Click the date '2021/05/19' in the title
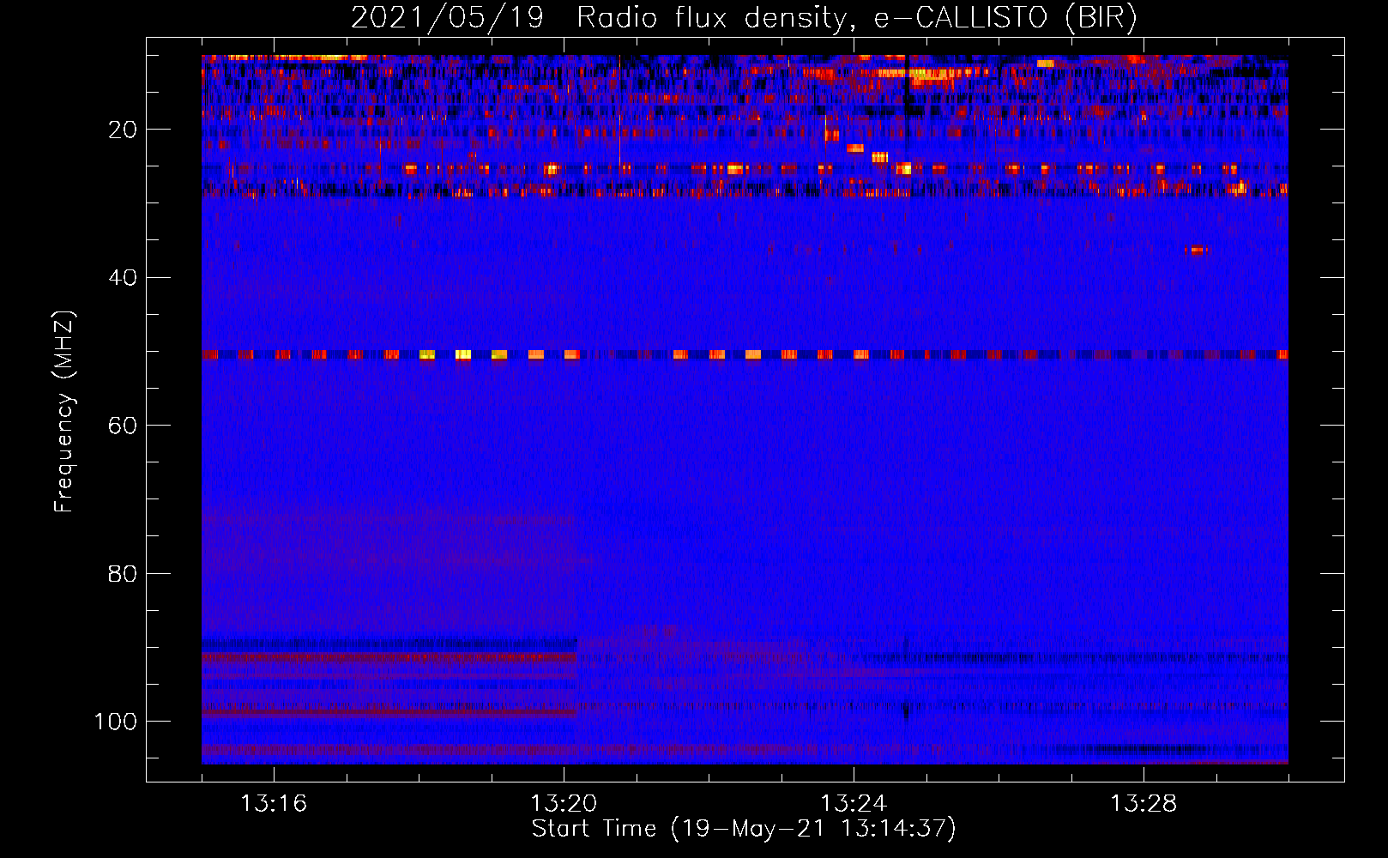 pyautogui.click(x=447, y=18)
